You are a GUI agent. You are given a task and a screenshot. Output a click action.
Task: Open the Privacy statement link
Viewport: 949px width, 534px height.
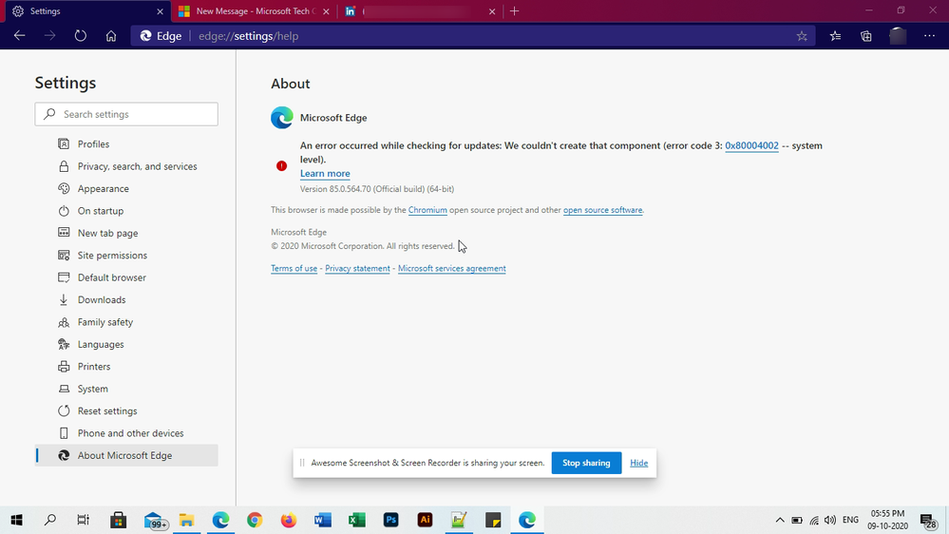point(357,268)
